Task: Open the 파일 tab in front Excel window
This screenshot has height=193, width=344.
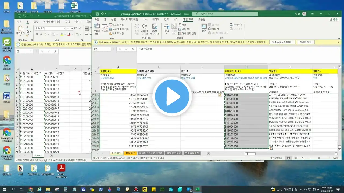Action: (x=97, y=19)
